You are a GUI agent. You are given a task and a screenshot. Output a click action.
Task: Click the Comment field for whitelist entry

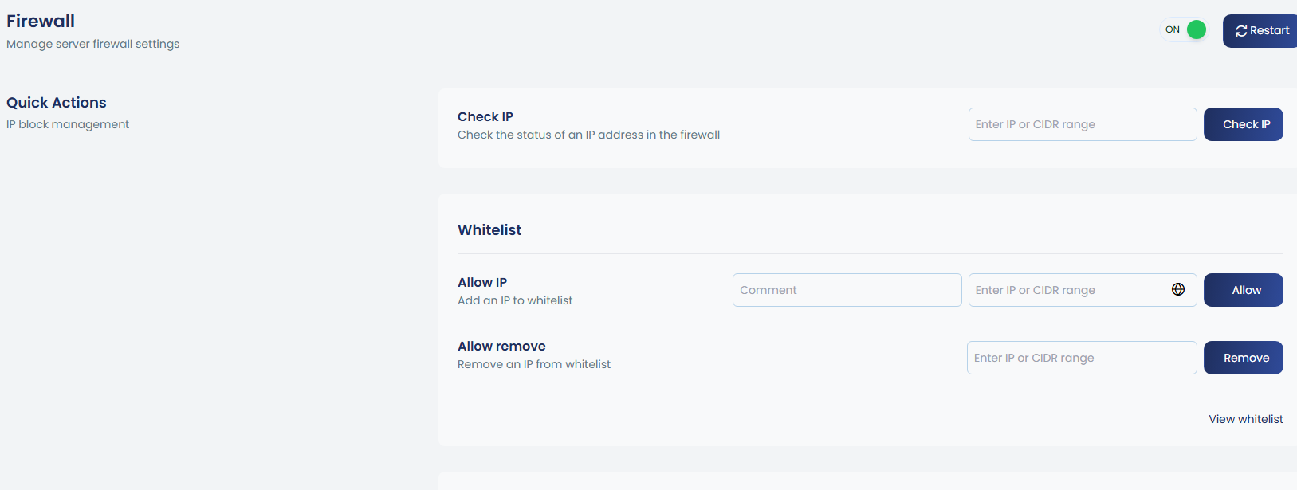click(847, 290)
